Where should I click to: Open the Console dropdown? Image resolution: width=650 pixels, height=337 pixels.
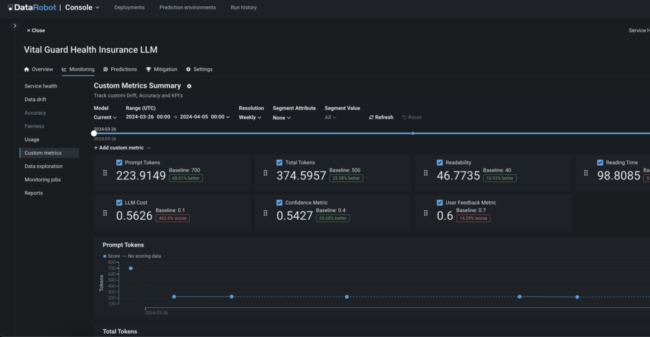[x=83, y=8]
